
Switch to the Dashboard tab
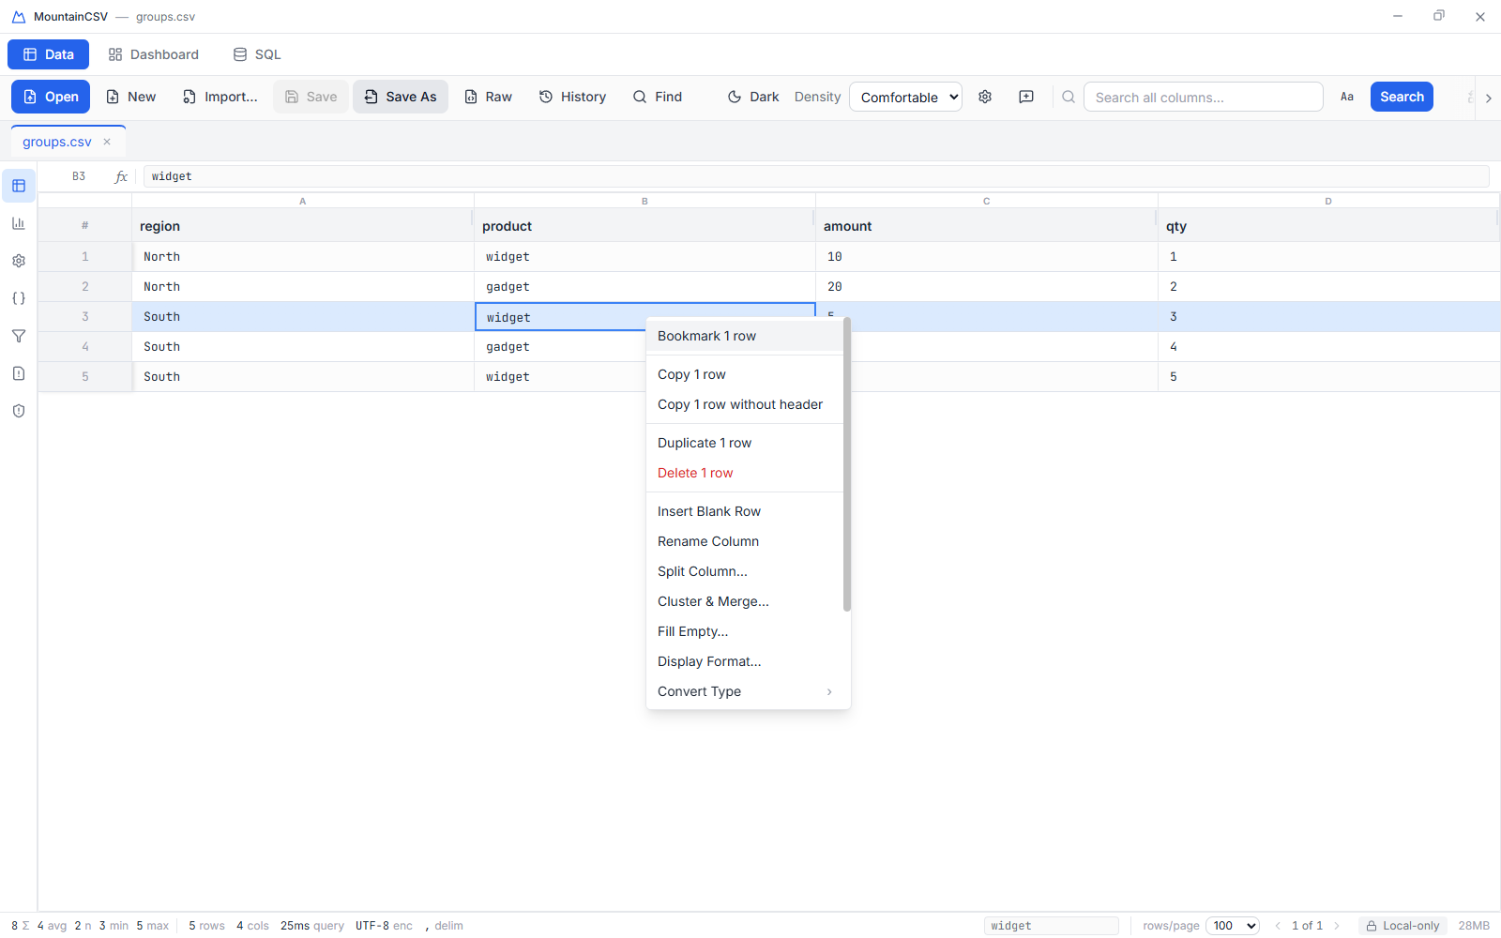(153, 54)
